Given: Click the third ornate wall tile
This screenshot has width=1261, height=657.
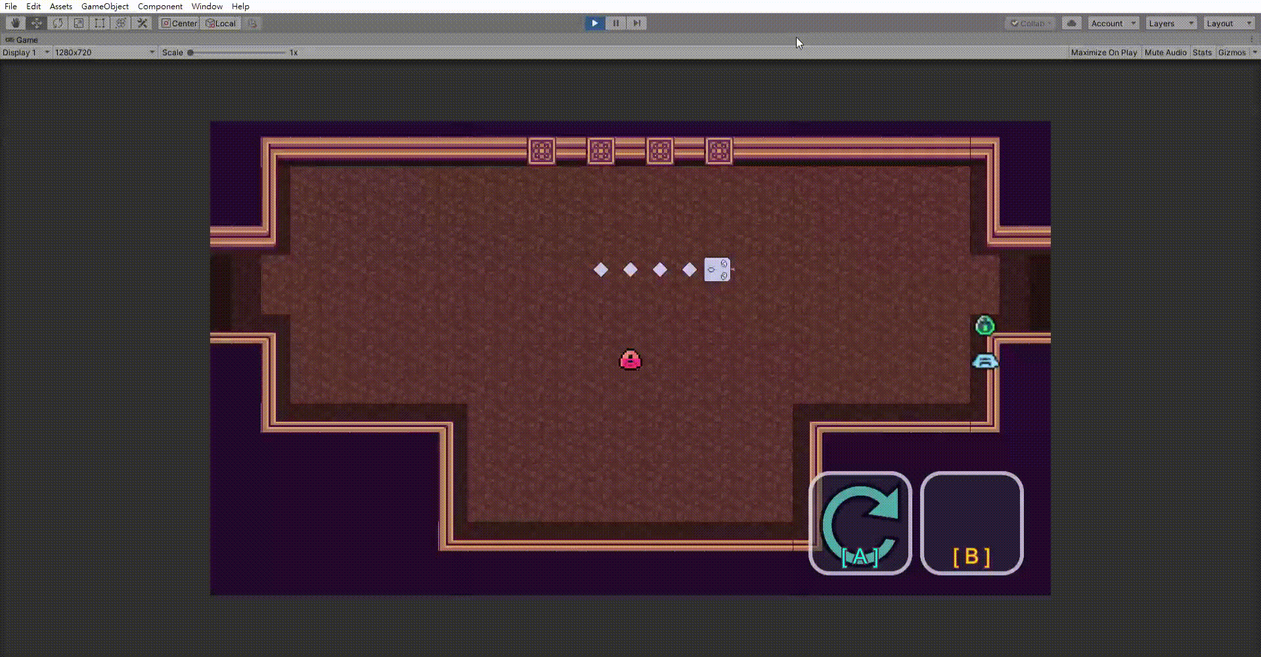Looking at the screenshot, I should 660,151.
